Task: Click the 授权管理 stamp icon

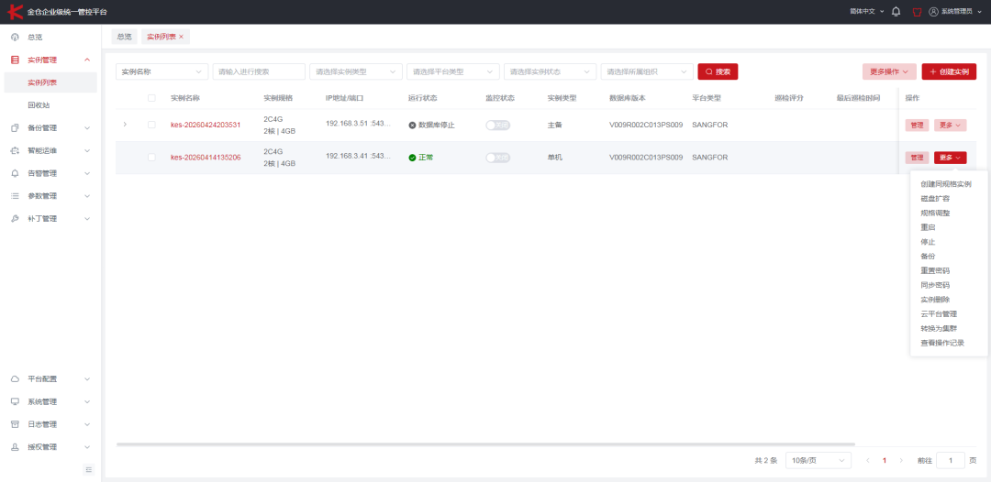Action: tap(16, 447)
